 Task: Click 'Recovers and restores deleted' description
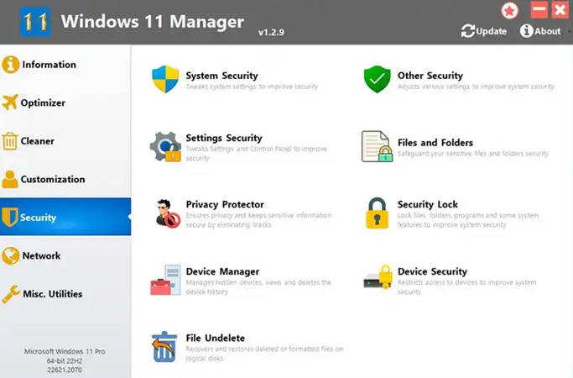coord(264,354)
